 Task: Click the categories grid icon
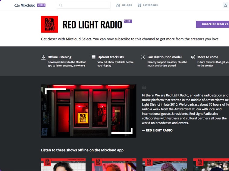(139, 5)
